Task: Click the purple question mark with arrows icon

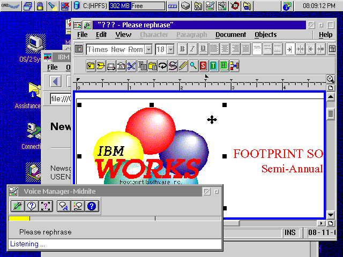Action: [46, 206]
